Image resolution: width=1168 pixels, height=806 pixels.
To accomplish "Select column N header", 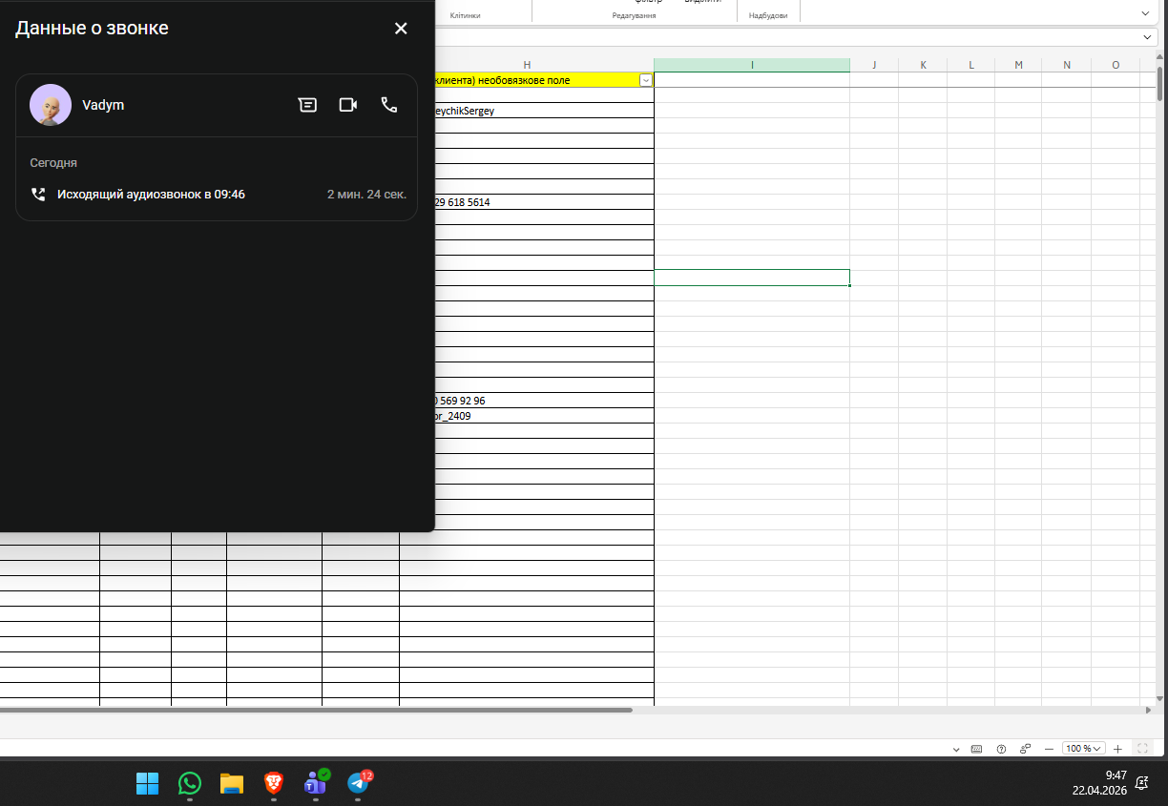I will [x=1067, y=65].
